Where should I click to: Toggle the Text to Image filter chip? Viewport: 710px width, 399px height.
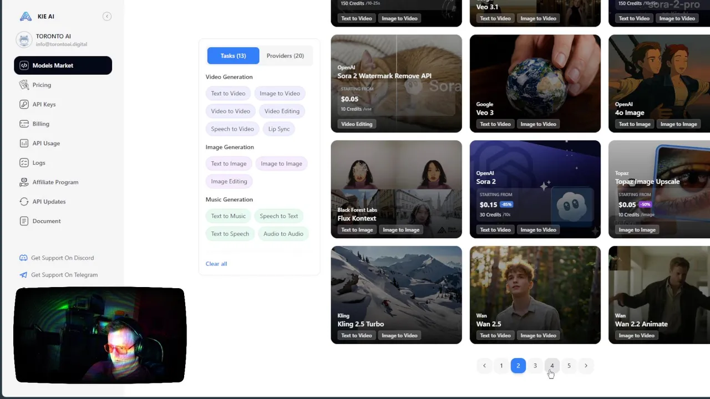tap(229, 163)
